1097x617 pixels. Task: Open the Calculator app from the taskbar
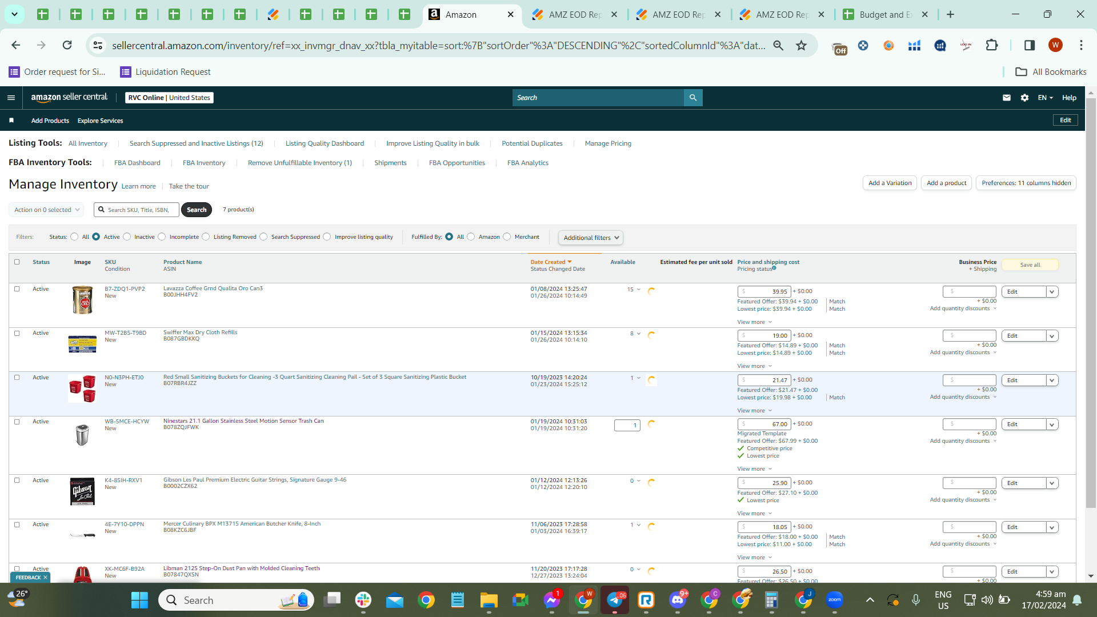(x=771, y=600)
